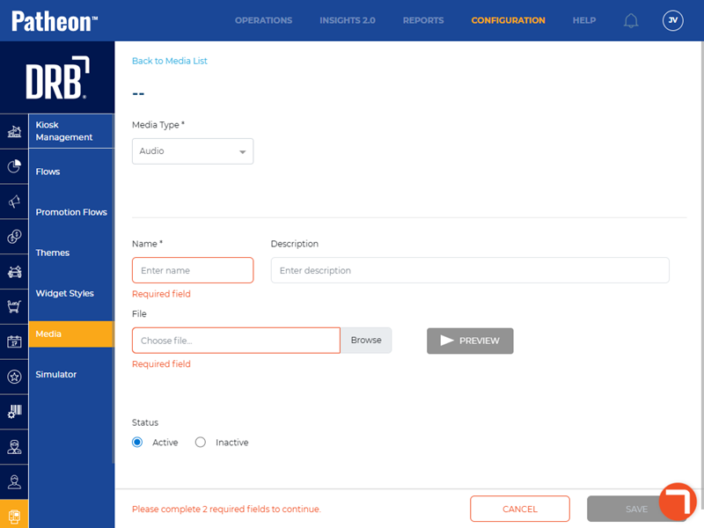Go to the Reports menu
Image resolution: width=704 pixels, height=528 pixels.
click(x=423, y=20)
